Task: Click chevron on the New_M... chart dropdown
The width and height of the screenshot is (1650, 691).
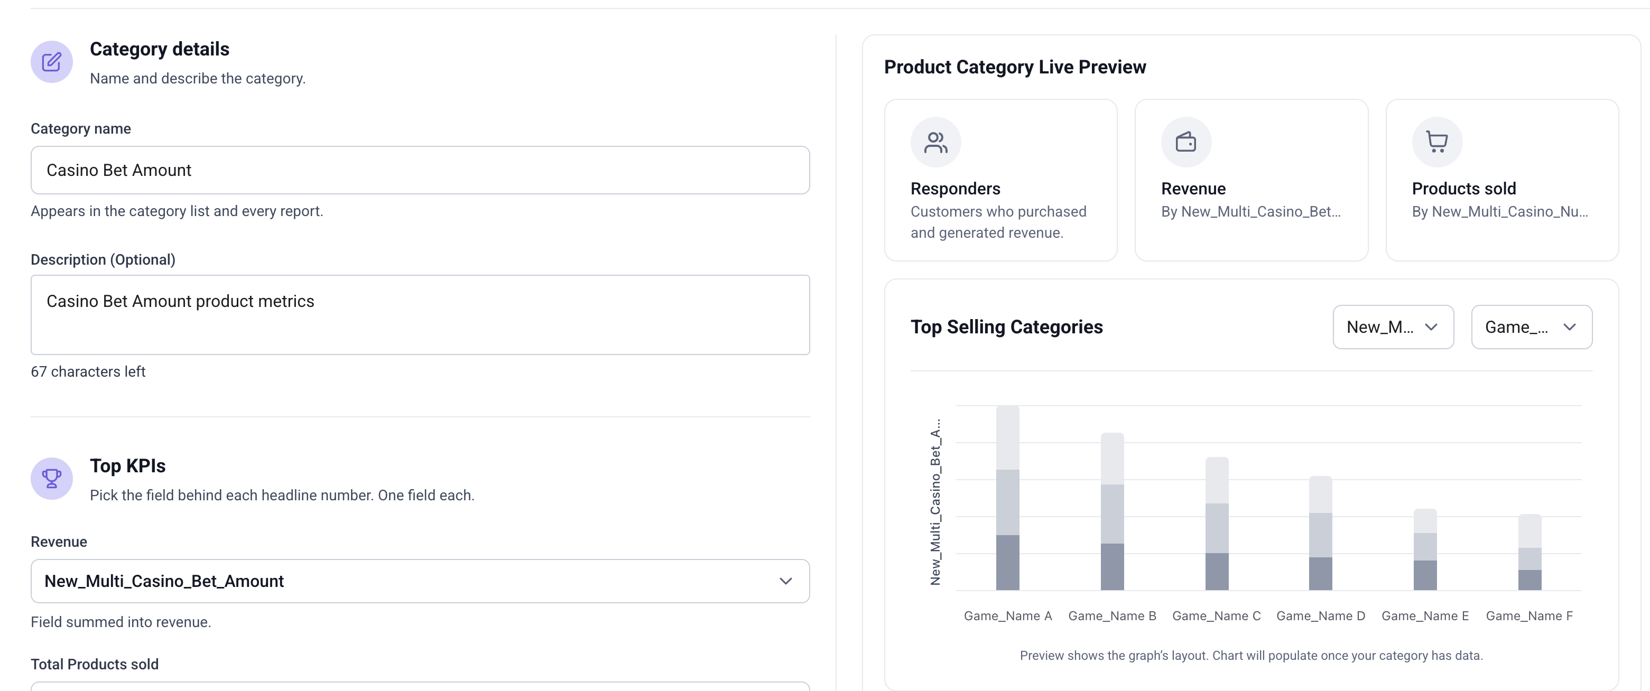Action: (1431, 327)
